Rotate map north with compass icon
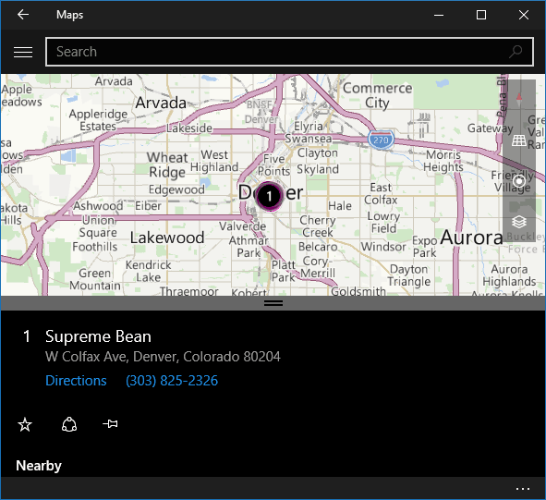 [519, 99]
